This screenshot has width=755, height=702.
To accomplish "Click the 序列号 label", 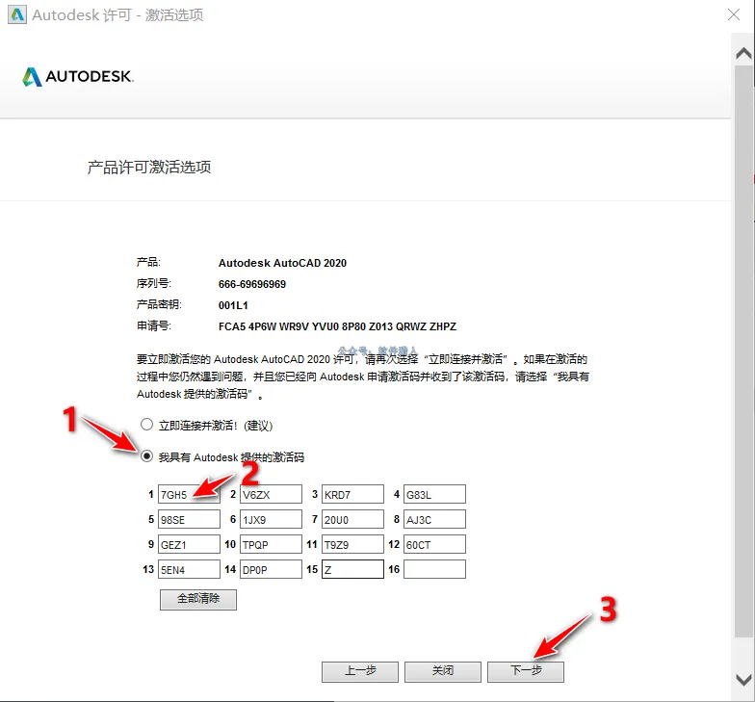I will click(x=154, y=283).
